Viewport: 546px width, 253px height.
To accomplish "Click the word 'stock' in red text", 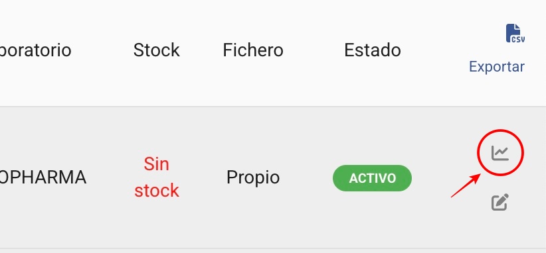I will (157, 191).
